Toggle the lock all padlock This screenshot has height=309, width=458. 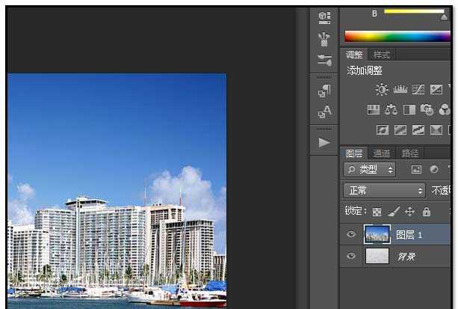tap(426, 212)
